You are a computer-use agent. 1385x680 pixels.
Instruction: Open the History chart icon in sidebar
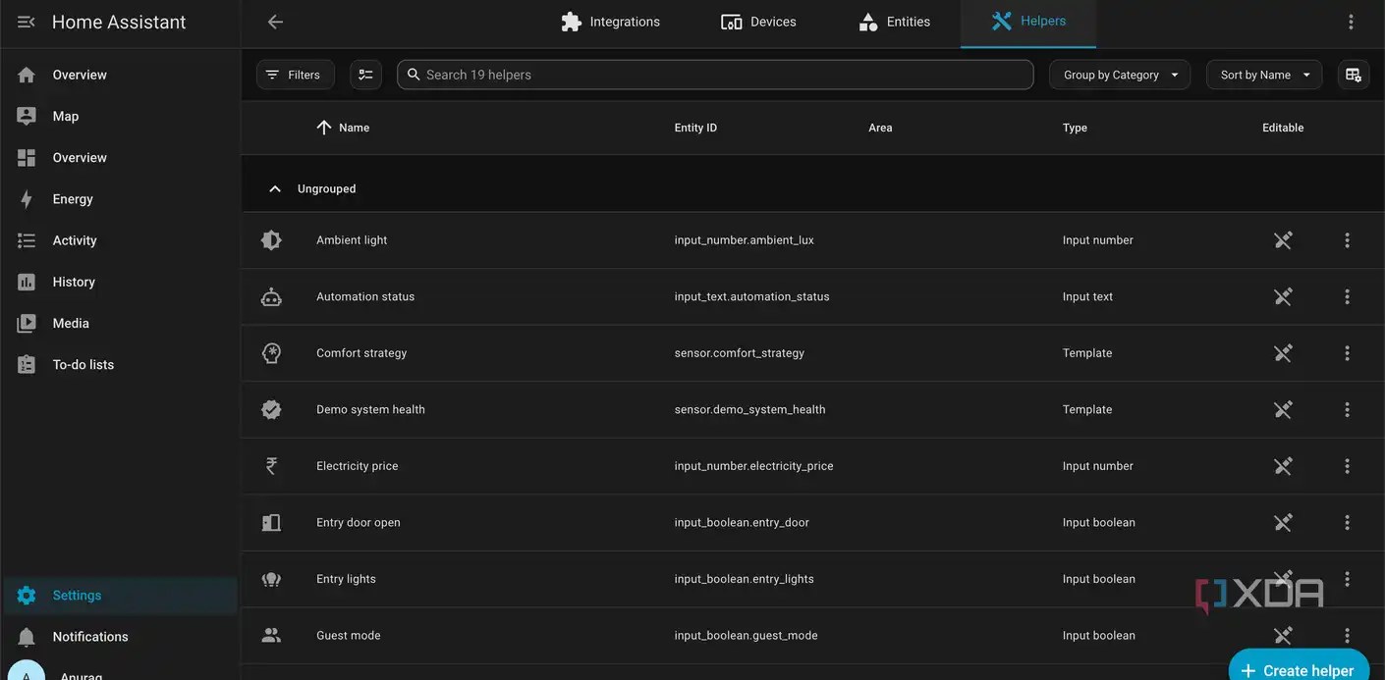(27, 282)
